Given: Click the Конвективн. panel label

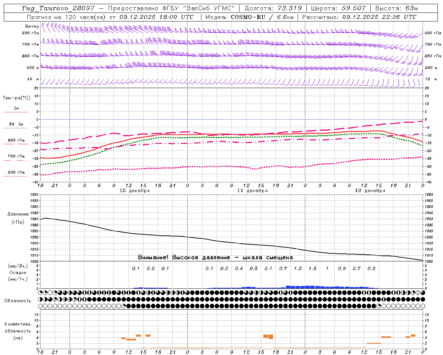Looking at the screenshot, I should (x=18, y=324).
